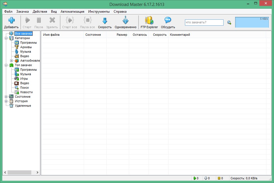The image size is (274, 183).
Task: Expand the История branch
Action: pyautogui.click(x=6, y=101)
